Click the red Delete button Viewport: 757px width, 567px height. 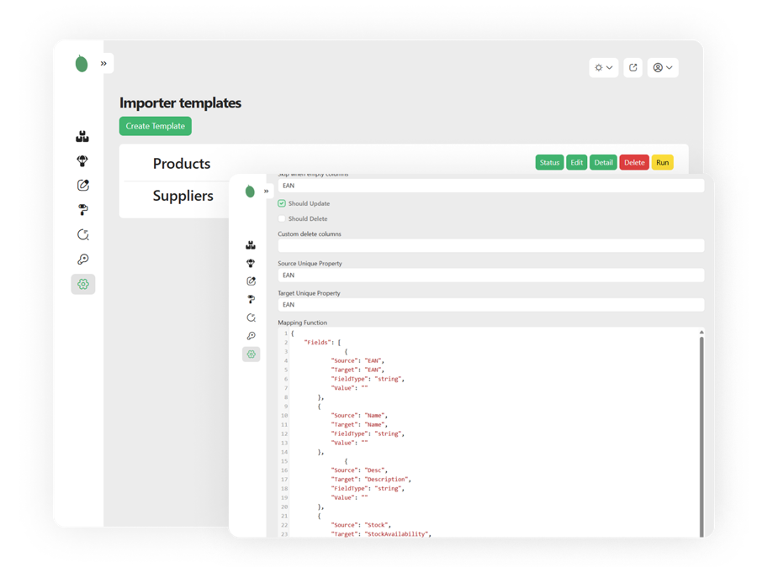(x=634, y=162)
